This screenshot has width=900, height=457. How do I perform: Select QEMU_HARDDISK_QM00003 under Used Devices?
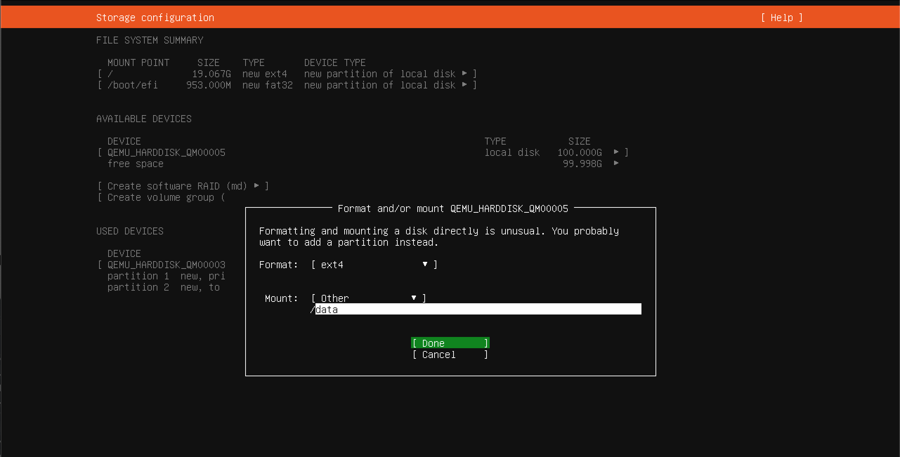click(165, 265)
